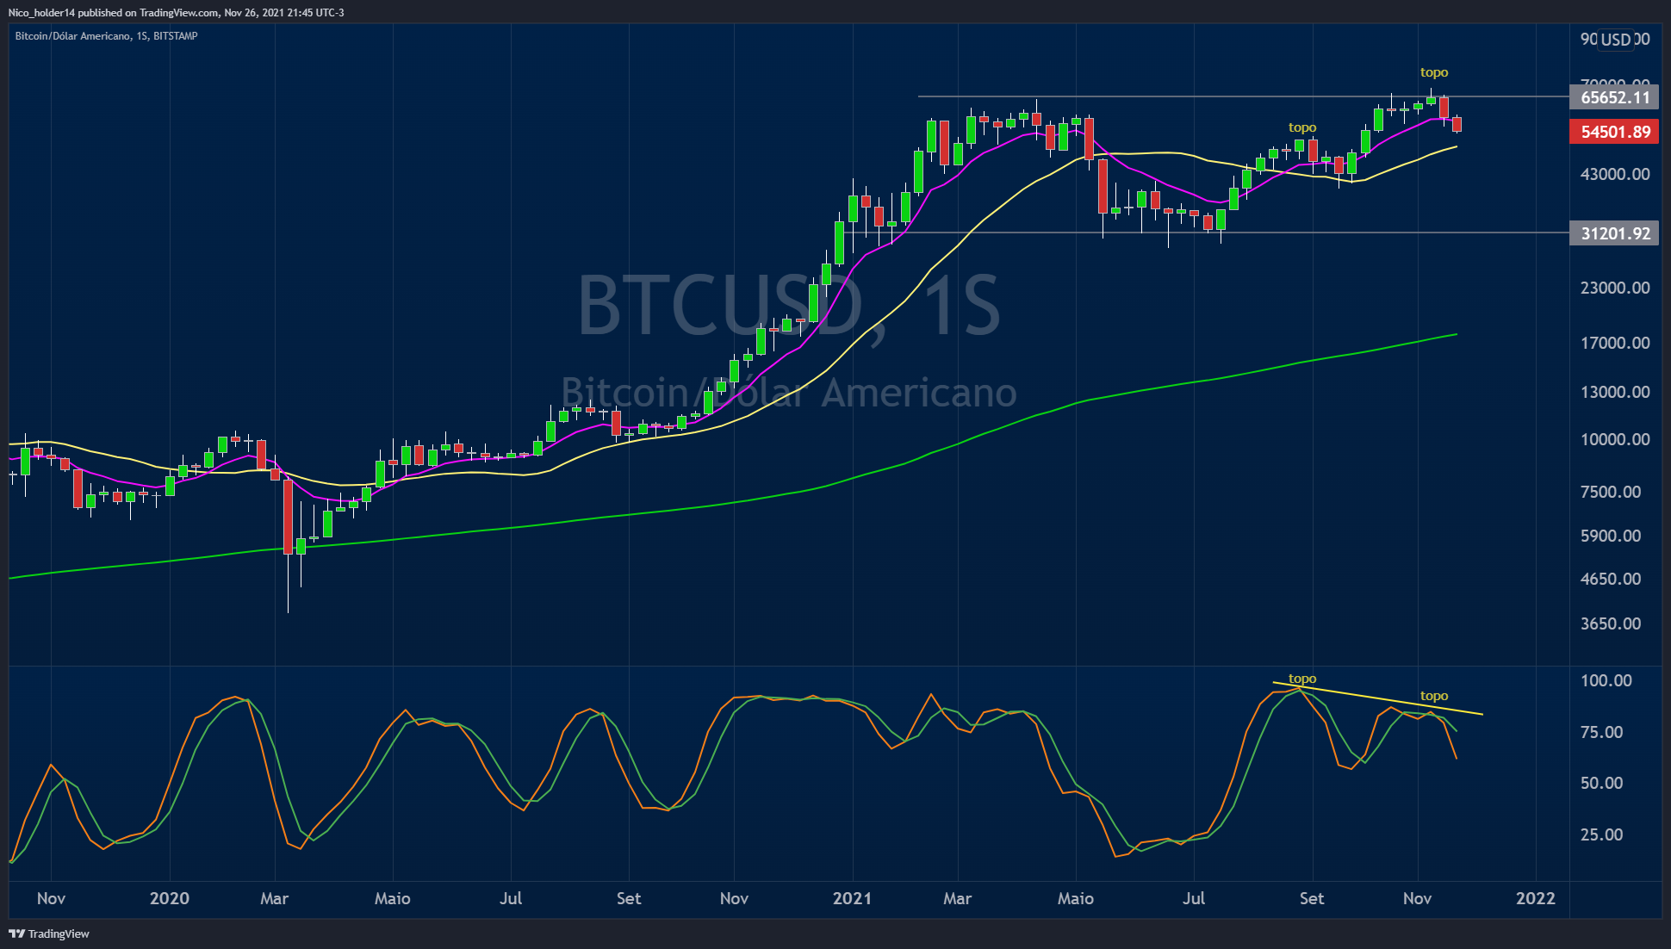Click the 10000.00 price axis value
Viewport: 1671px width, 949px height.
click(x=1615, y=439)
